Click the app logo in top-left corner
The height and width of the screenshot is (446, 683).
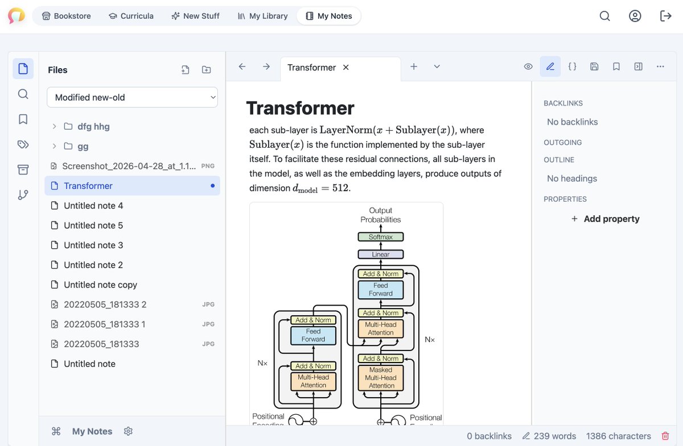tap(17, 16)
